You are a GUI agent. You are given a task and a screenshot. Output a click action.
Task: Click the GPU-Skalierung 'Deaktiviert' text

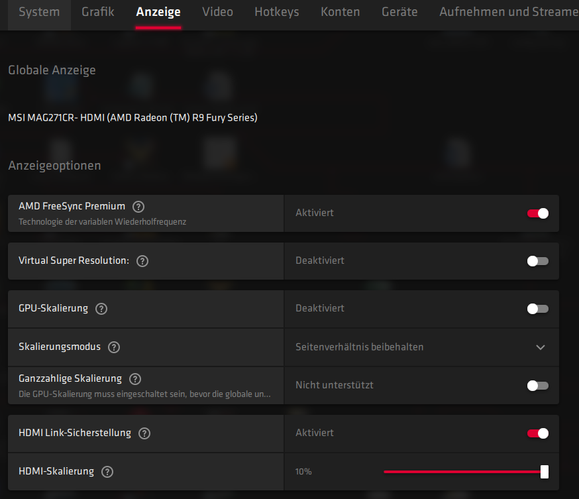pos(320,308)
